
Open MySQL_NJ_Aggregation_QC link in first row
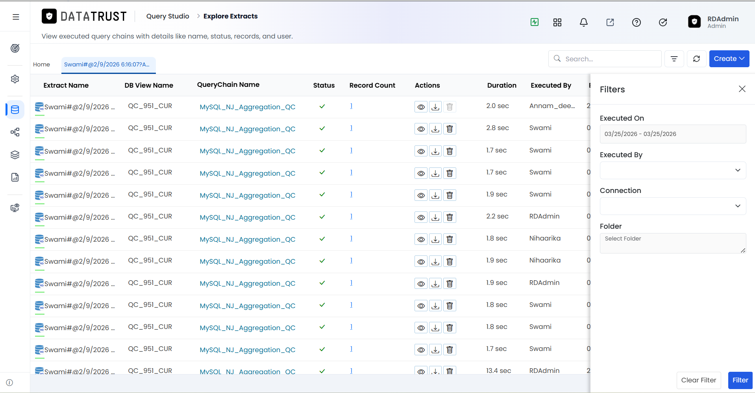(x=248, y=107)
